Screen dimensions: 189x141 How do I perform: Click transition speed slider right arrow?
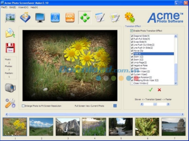(168, 104)
